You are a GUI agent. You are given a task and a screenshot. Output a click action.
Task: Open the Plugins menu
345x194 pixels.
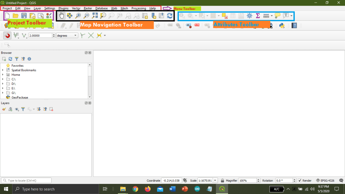point(63,8)
